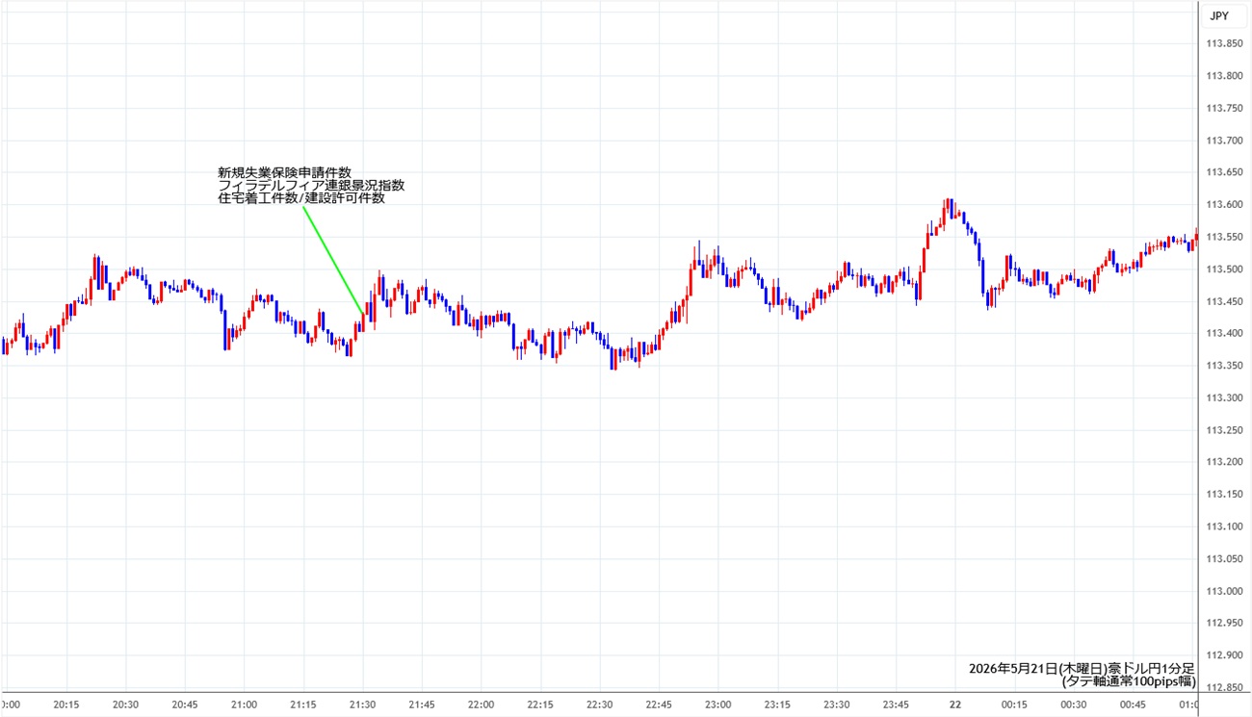Click the 新規失業保険申請件数 annotation line
This screenshot has height=717, width=1252.
(x=285, y=172)
